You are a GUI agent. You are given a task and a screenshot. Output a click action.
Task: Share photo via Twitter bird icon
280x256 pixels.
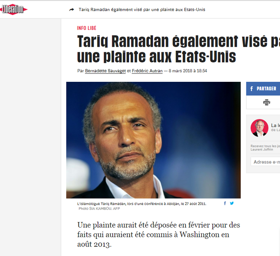tap(232, 203)
